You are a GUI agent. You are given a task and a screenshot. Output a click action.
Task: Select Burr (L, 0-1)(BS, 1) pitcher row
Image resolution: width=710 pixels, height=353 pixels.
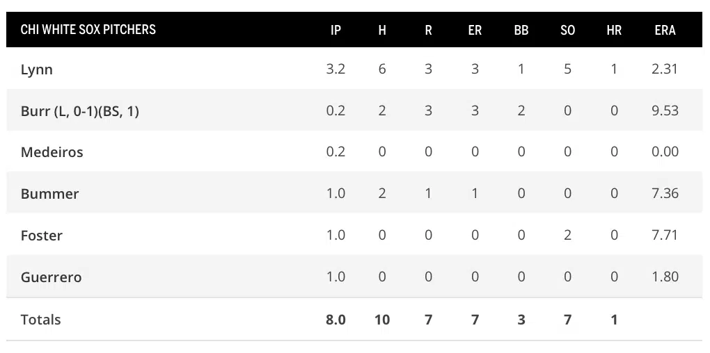tap(79, 110)
